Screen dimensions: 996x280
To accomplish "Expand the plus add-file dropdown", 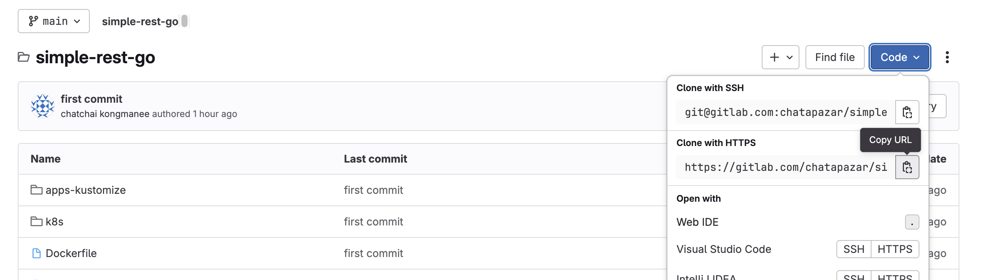I will [x=780, y=57].
